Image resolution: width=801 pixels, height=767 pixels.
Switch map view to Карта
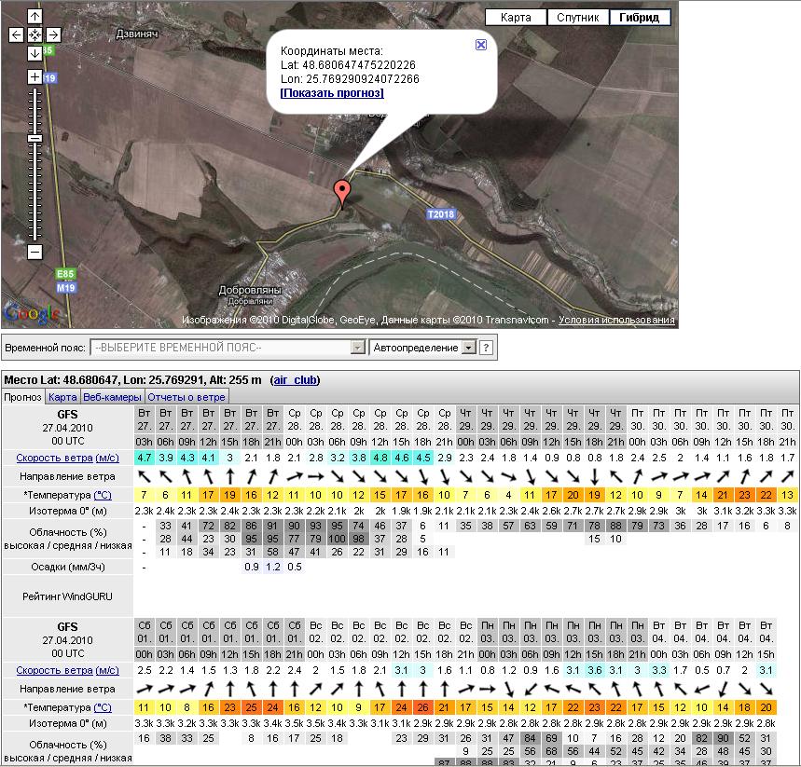point(516,18)
